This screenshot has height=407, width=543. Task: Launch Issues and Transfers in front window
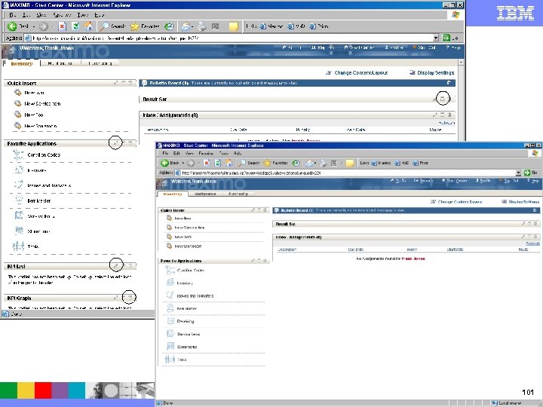[x=195, y=296]
